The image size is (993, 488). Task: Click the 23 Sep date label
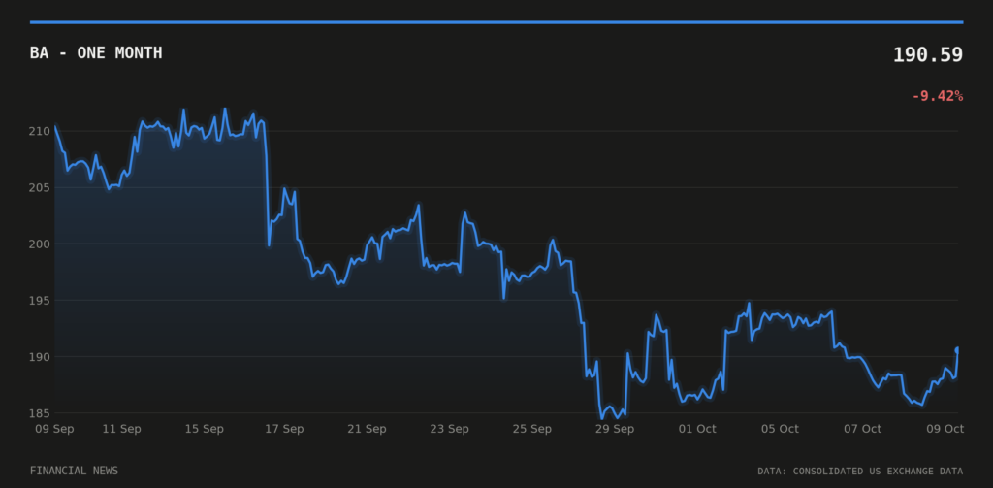click(450, 429)
